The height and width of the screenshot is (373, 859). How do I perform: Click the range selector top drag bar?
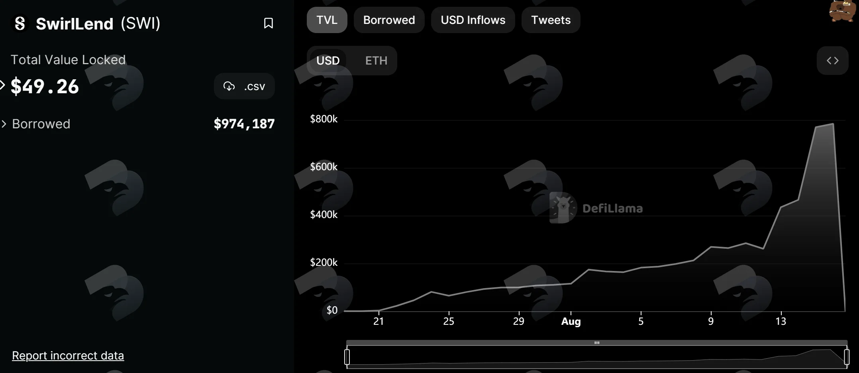[x=597, y=343]
